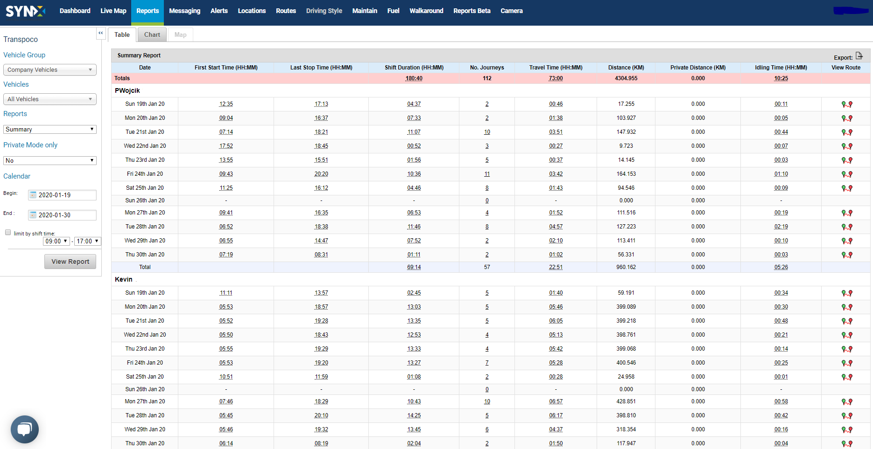This screenshot has height=449, width=873.
Task: Click Totals shift duration 180:40
Action: pyautogui.click(x=414, y=78)
